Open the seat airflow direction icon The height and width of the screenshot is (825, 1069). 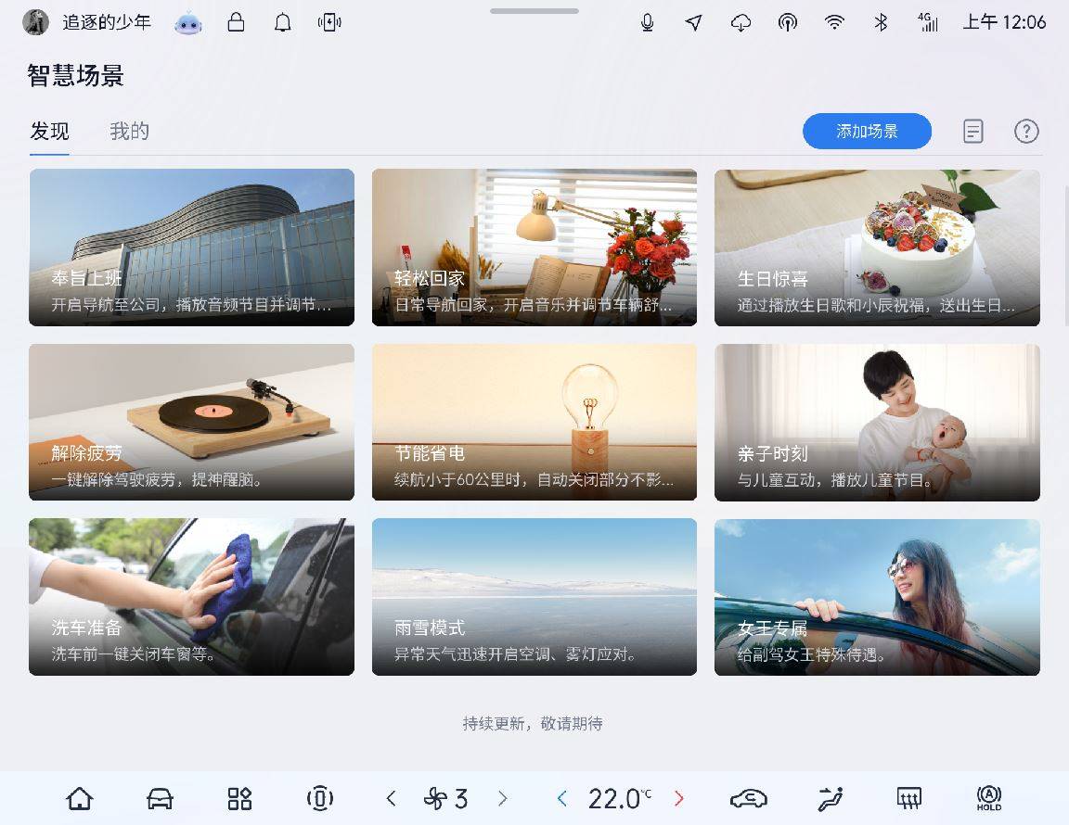coord(829,797)
